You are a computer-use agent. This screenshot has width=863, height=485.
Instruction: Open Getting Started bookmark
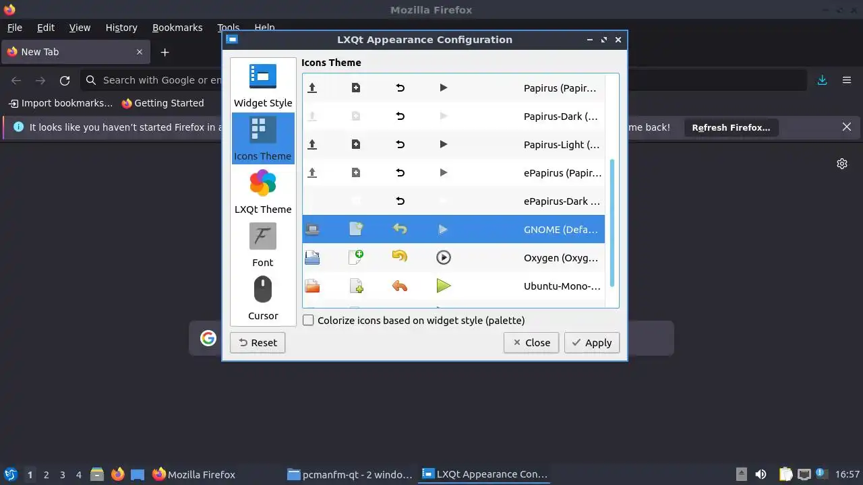[162, 103]
